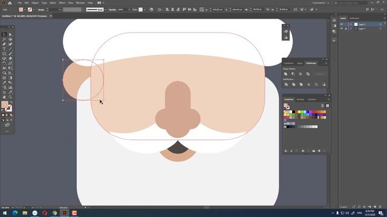Click the Expand button in Pathfinder
Screen dimensions: 387x217
[x=320, y=74]
